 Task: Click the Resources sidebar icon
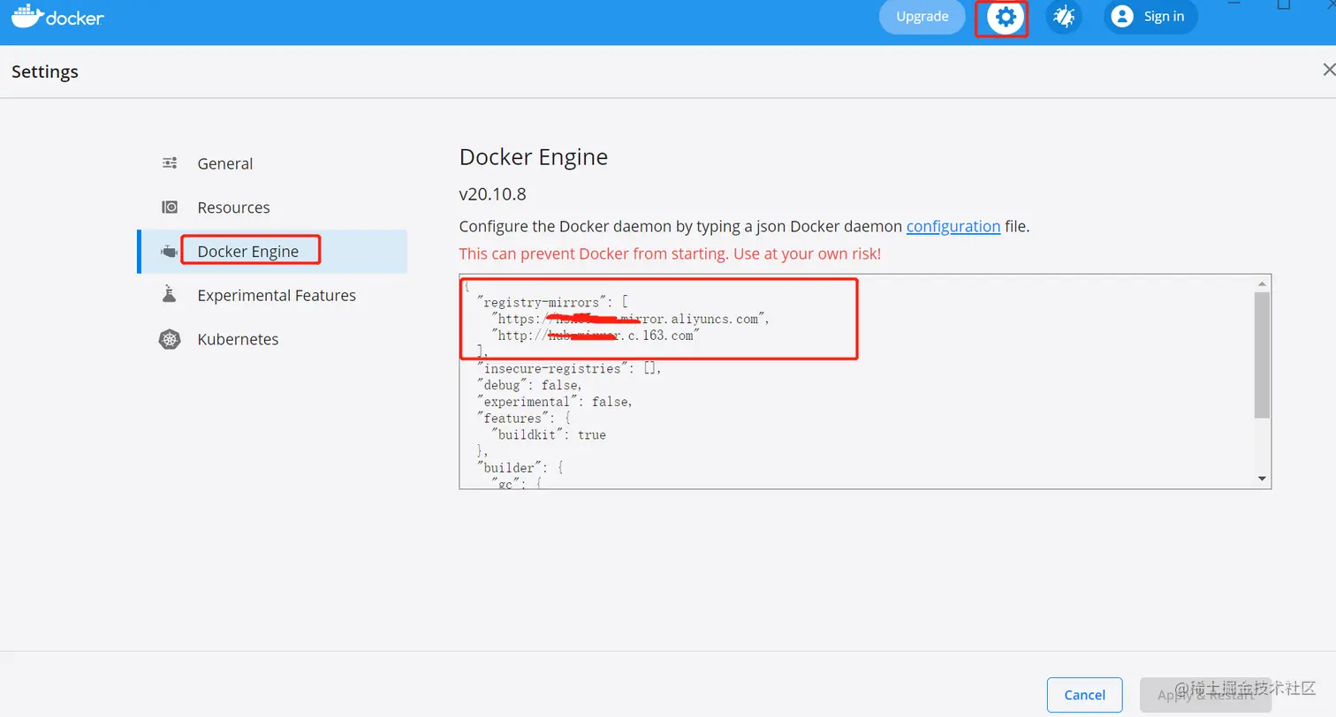tap(169, 207)
